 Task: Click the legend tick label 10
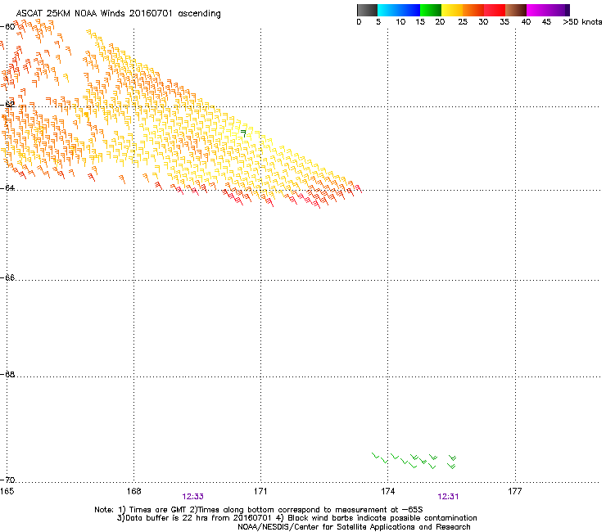point(400,22)
